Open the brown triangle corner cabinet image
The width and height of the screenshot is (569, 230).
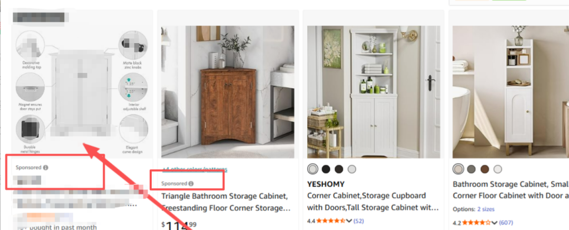click(x=228, y=92)
